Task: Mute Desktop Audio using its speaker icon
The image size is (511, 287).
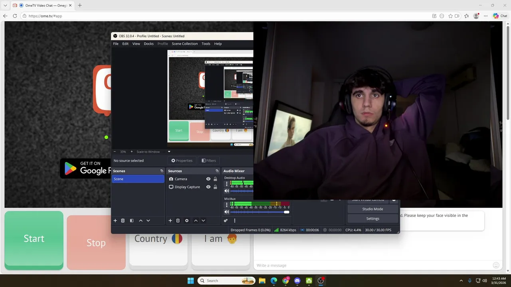Action: click(x=227, y=191)
